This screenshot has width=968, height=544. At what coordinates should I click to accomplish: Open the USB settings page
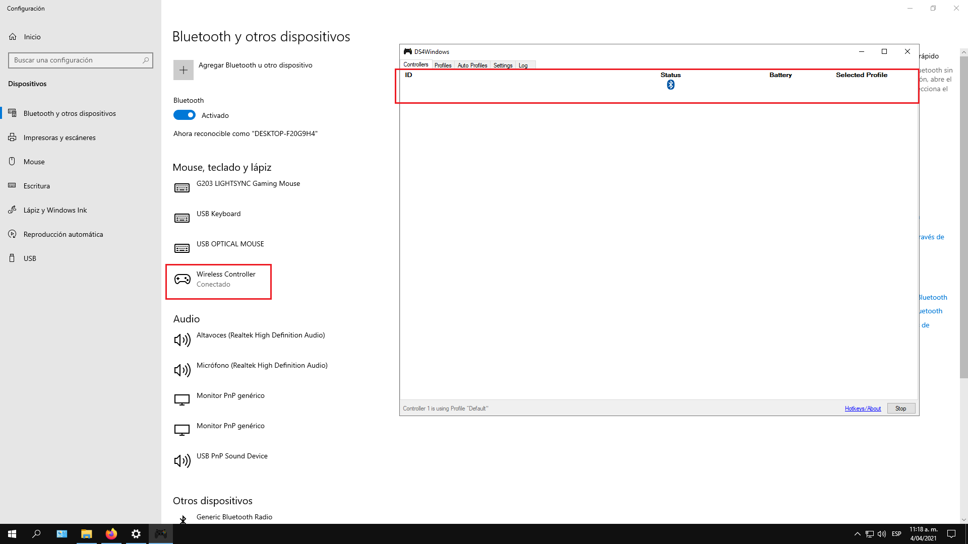[81, 258]
